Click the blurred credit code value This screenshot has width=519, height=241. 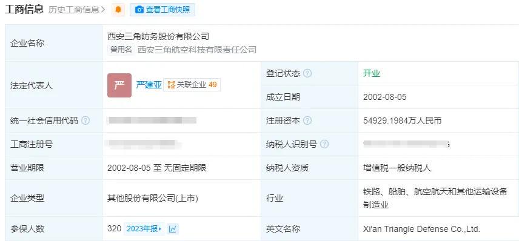tap(152, 120)
